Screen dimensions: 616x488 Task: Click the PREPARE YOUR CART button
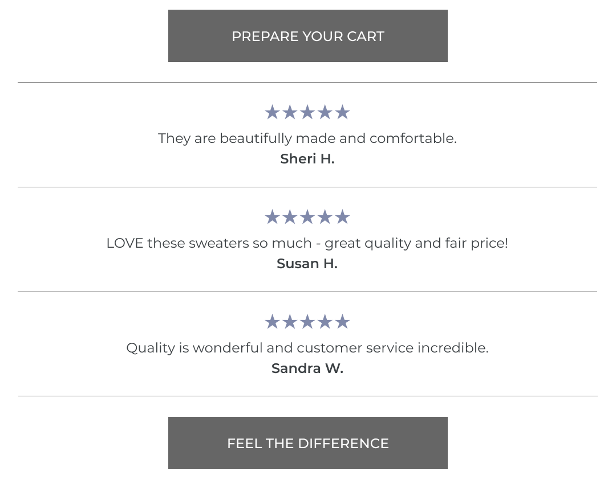click(x=307, y=36)
